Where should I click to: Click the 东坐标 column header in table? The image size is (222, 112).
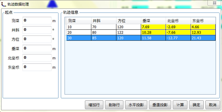(x=203, y=21)
